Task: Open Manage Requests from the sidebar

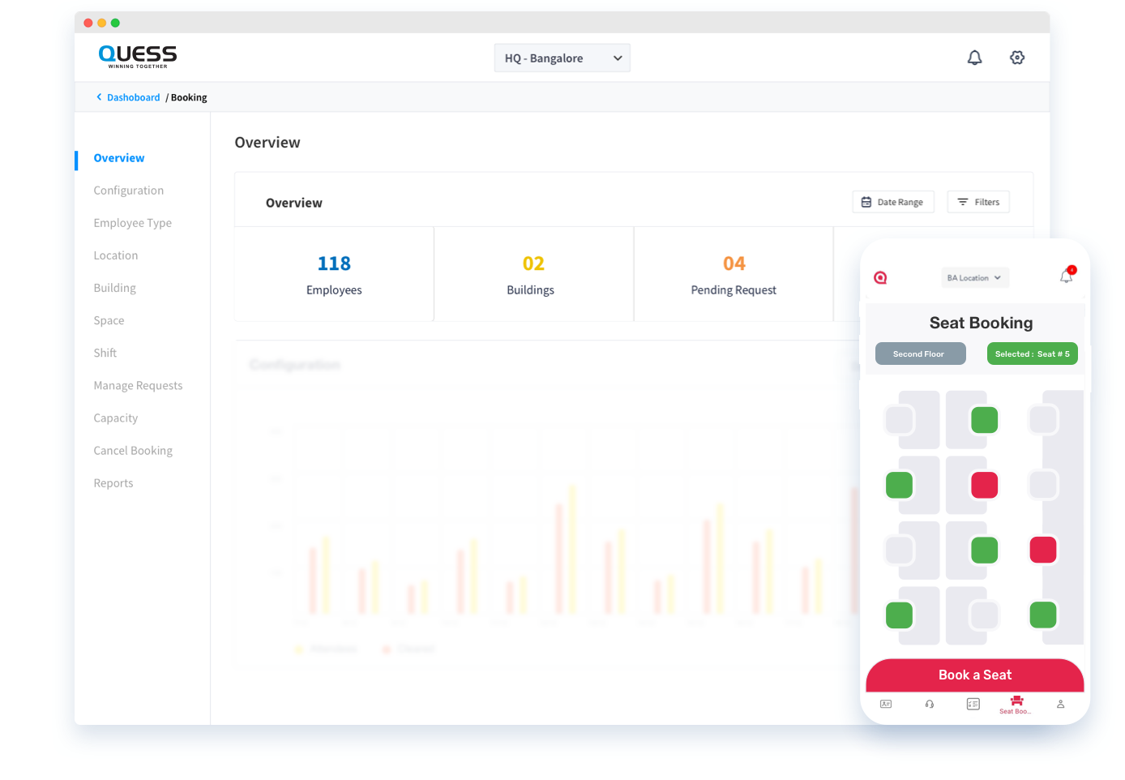Action: tap(138, 385)
